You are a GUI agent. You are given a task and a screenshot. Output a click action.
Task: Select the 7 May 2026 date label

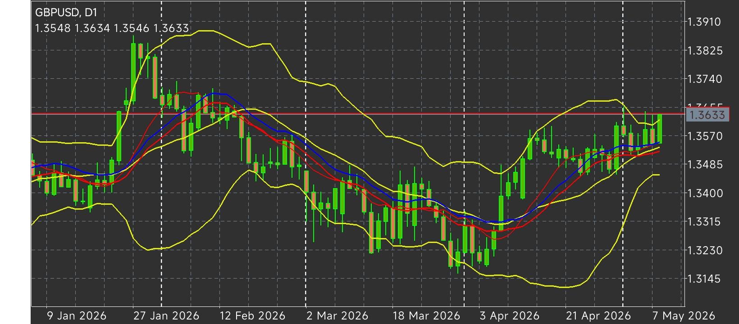pyautogui.click(x=684, y=315)
